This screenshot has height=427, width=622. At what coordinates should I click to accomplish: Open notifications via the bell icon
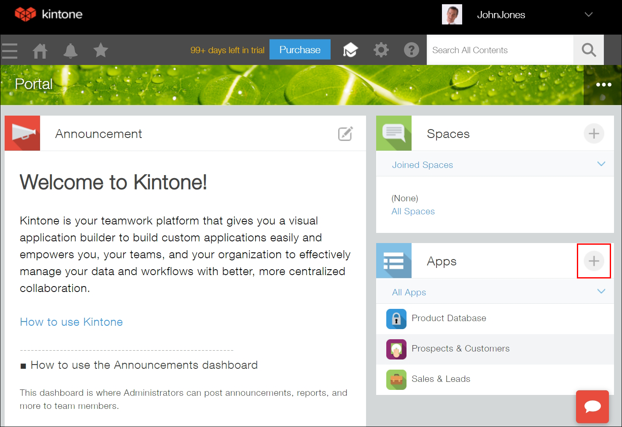(x=70, y=50)
